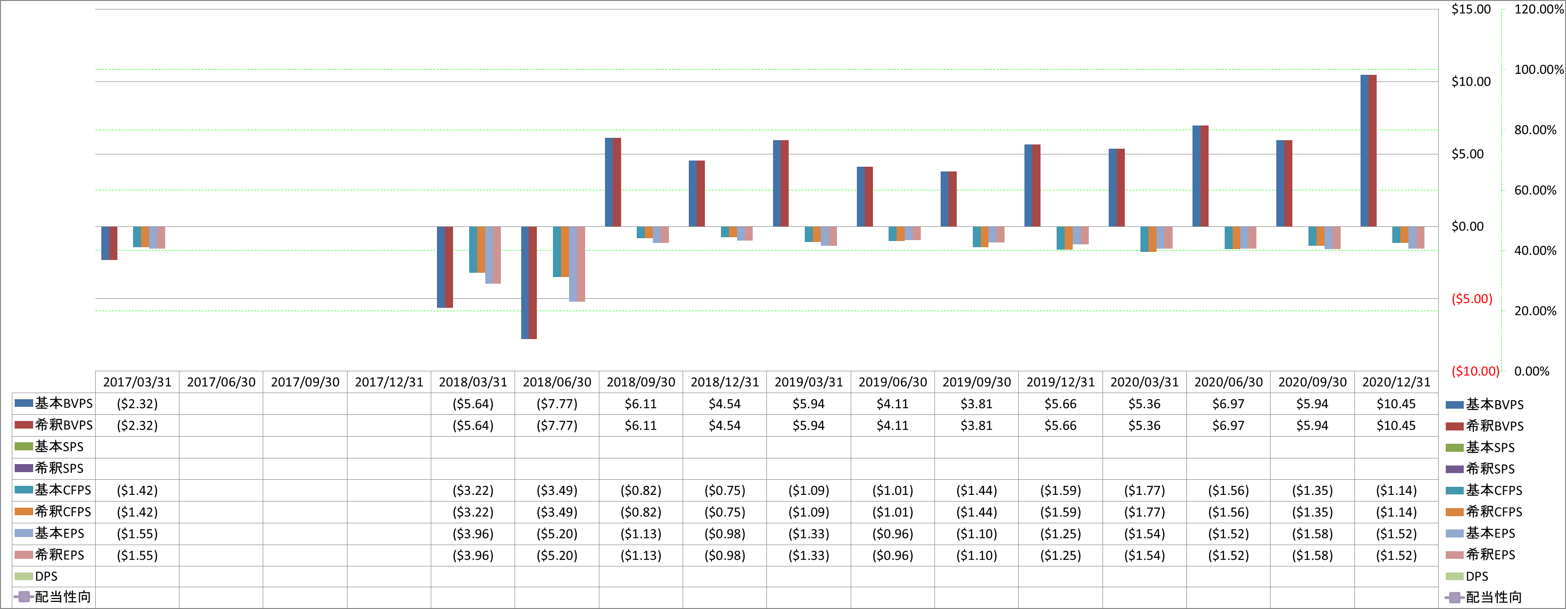This screenshot has width=1566, height=609.
Task: Click the 基本CFPS swatch in the right legend
Action: (x=1454, y=490)
